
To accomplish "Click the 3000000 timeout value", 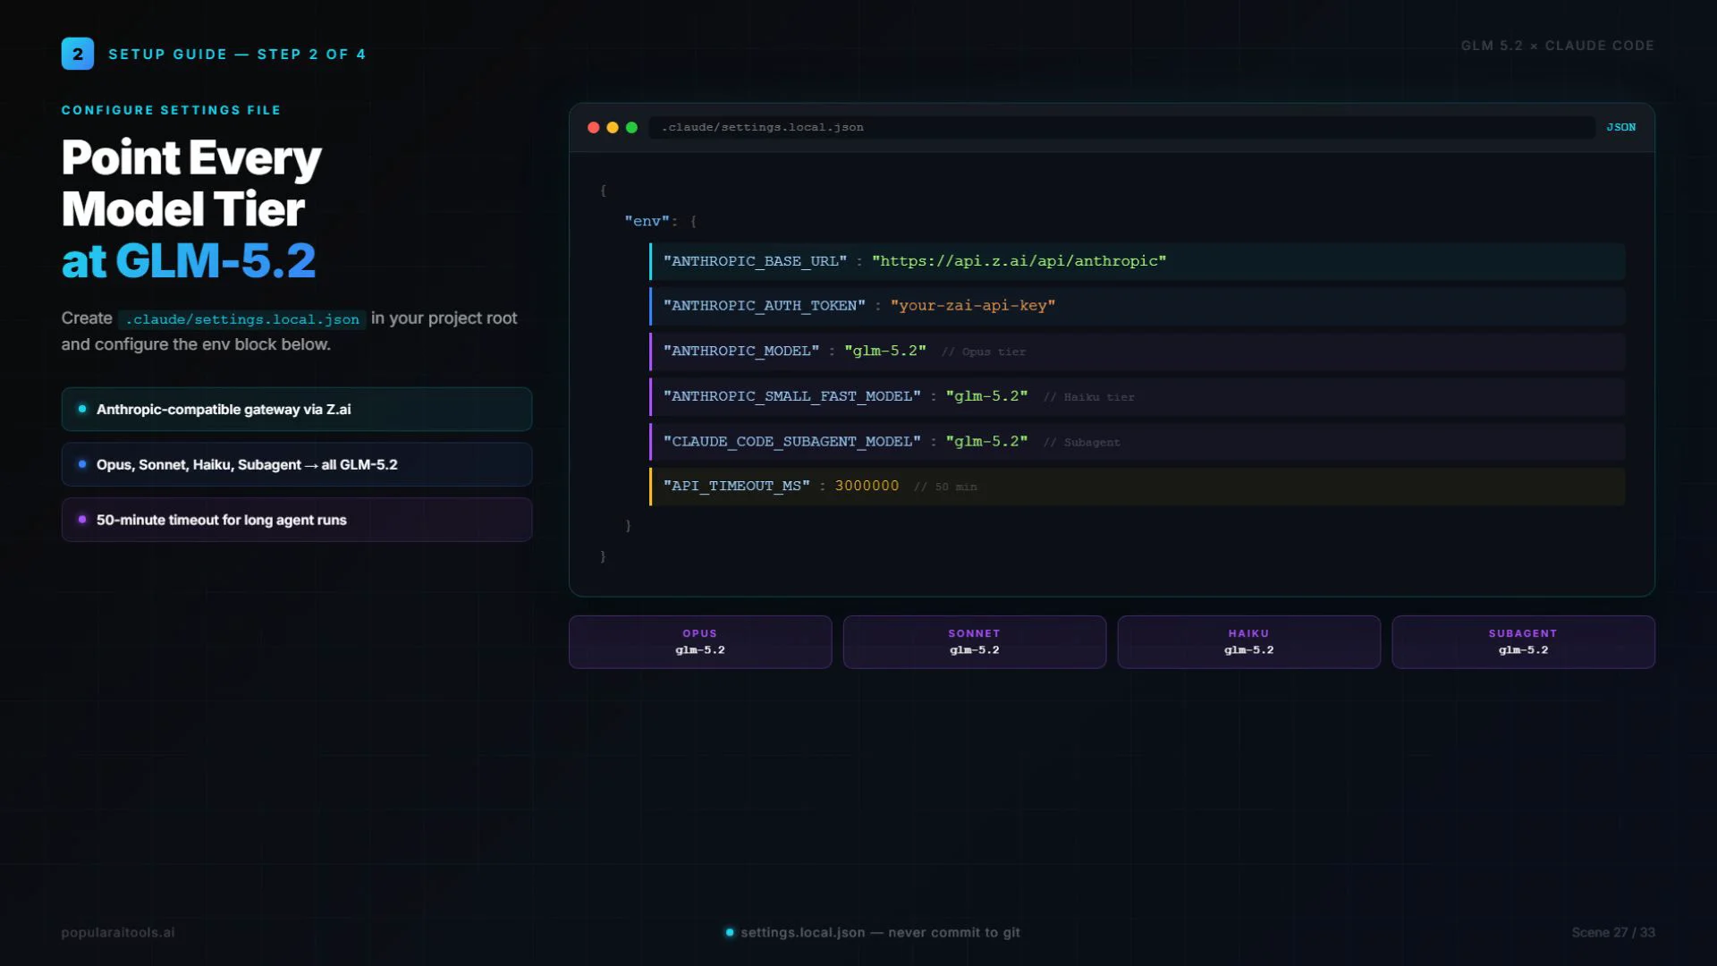I will point(867,486).
